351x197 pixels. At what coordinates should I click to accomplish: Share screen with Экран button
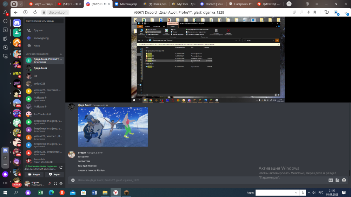pos(54,175)
